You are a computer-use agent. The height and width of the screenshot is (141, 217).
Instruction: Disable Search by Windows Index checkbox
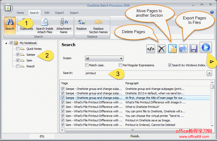(170, 65)
